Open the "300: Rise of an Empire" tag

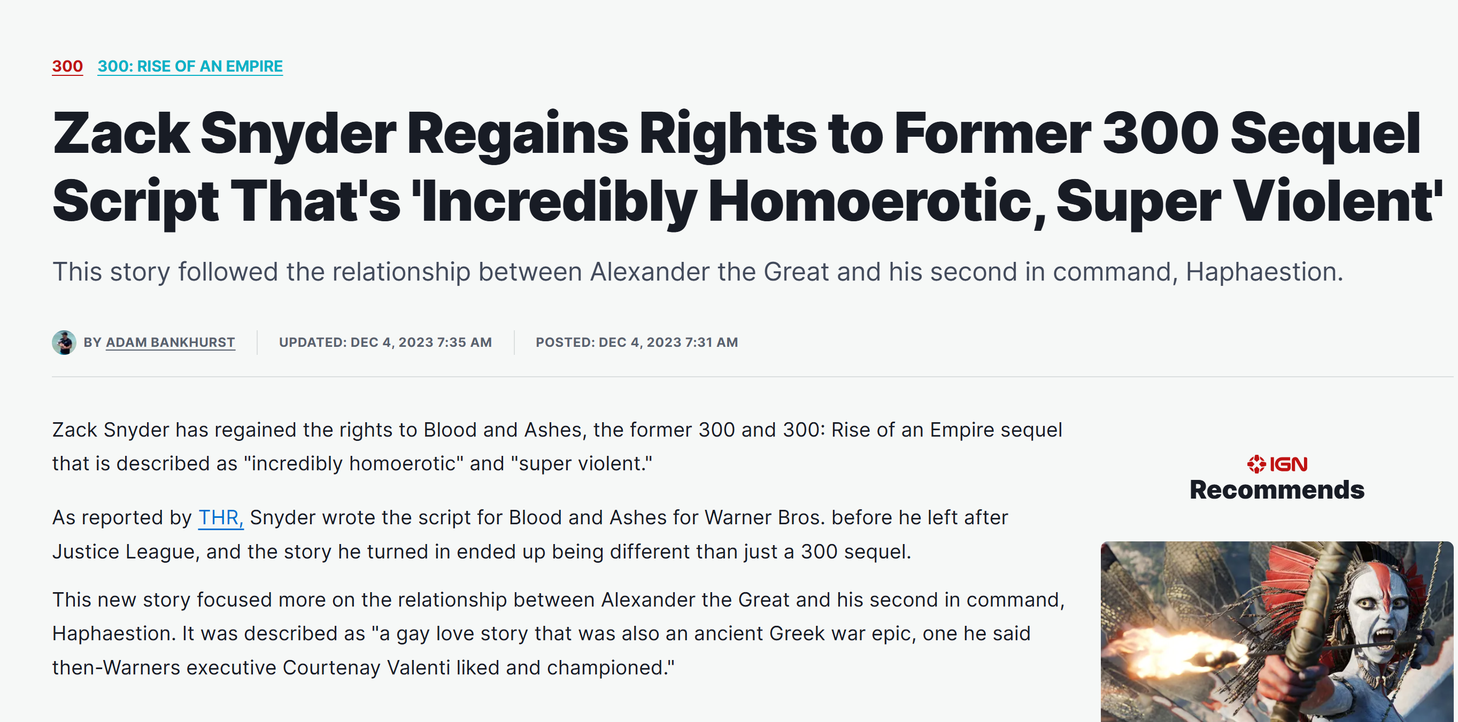coord(190,66)
